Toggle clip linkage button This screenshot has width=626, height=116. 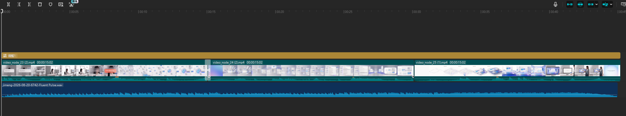(x=591, y=4)
